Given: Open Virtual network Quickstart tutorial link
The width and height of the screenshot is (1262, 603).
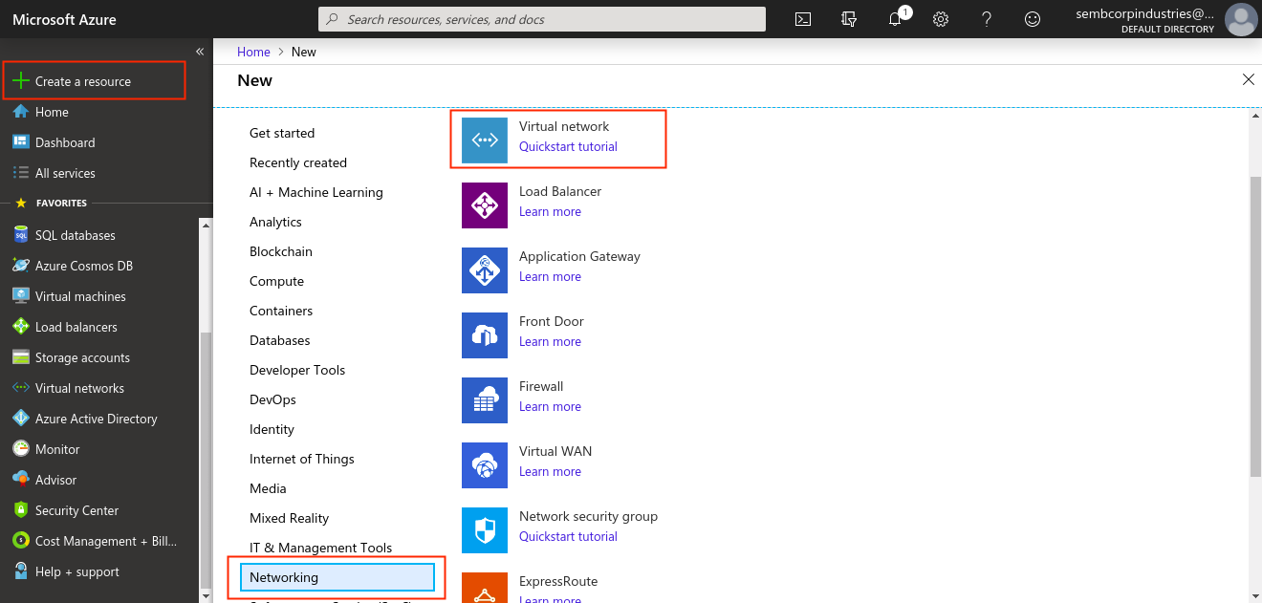Looking at the screenshot, I should tap(568, 146).
